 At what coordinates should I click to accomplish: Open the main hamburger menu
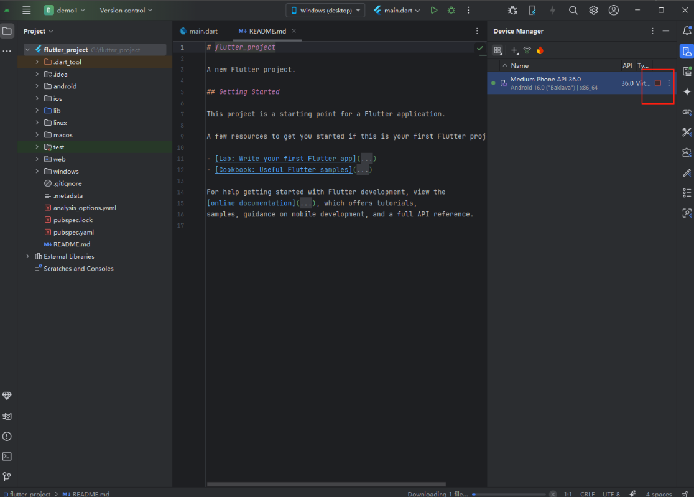tap(27, 10)
